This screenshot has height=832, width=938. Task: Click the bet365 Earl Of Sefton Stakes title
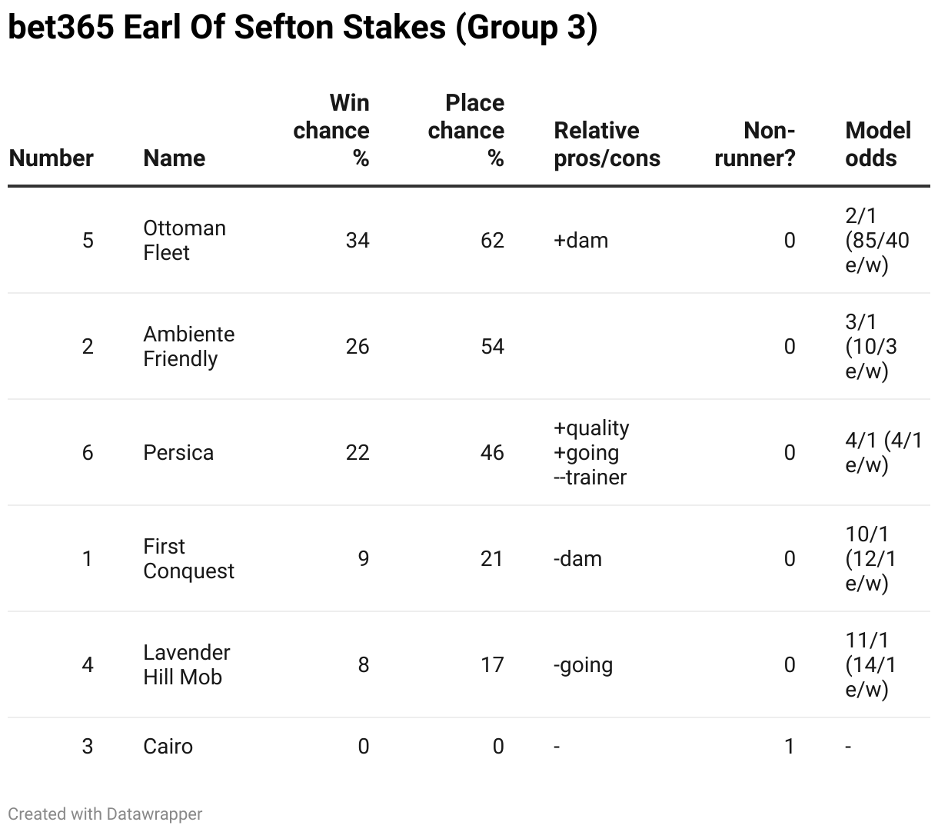tap(302, 28)
